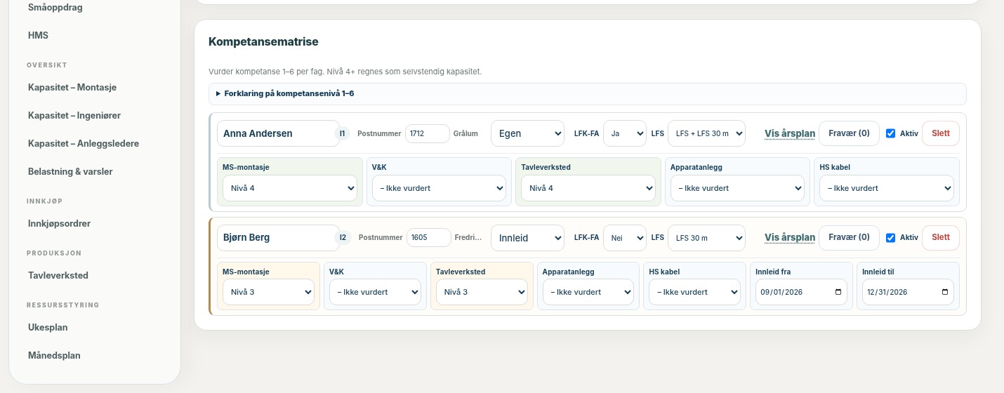Image resolution: width=1004 pixels, height=393 pixels.
Task: Open Vis årsplan for Bjørn Berg
Action: click(x=790, y=237)
